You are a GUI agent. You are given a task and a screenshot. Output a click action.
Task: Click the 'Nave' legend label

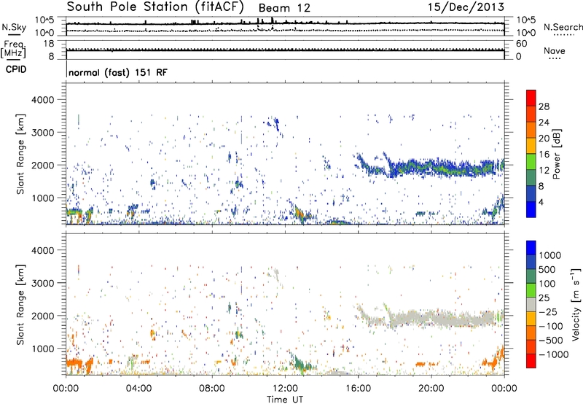click(x=555, y=51)
